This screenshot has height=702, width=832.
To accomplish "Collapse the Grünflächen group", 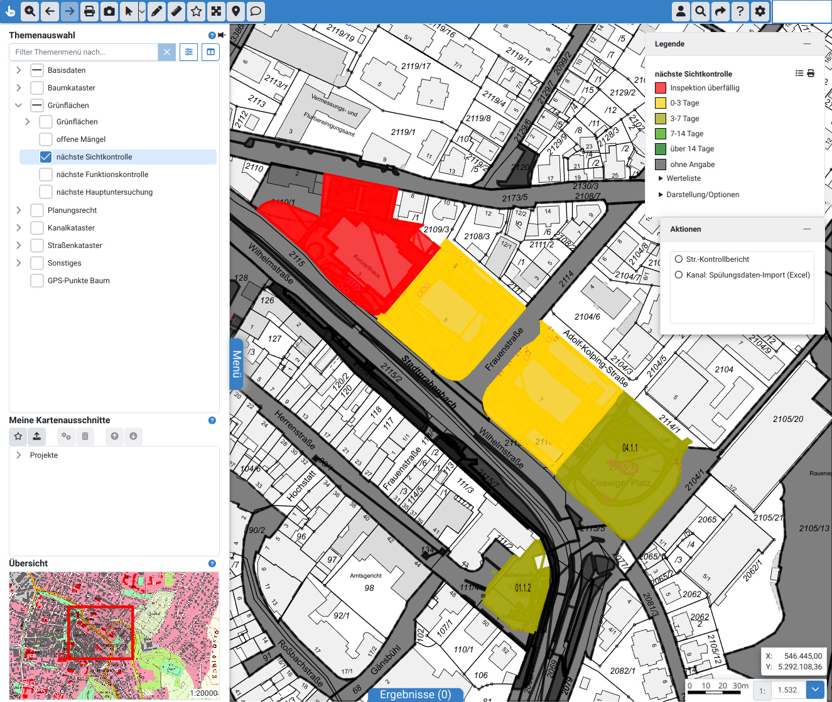I will [18, 105].
